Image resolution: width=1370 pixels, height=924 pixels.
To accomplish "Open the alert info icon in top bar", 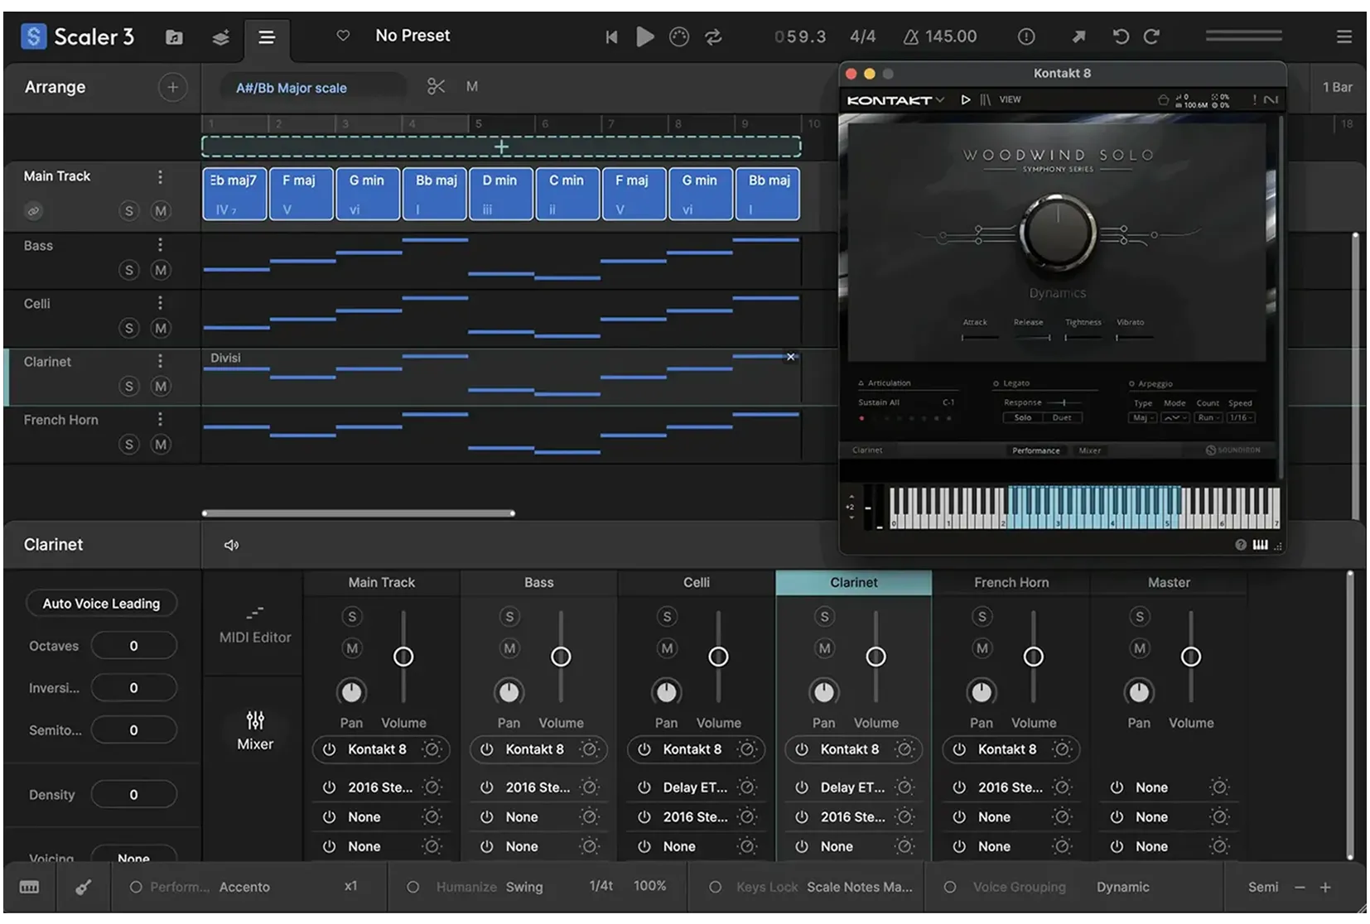I will point(1026,36).
